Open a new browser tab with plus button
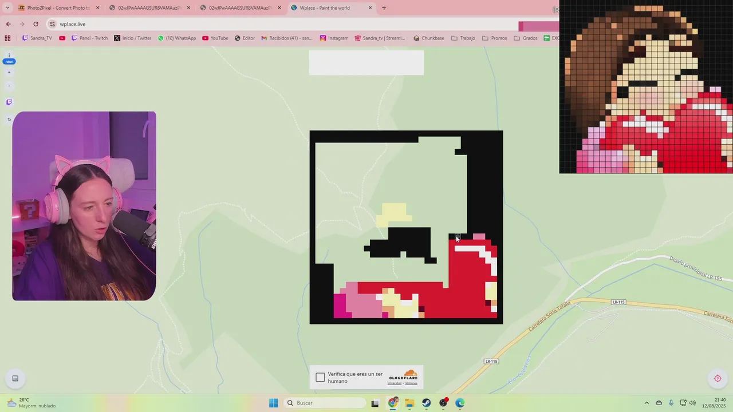 point(384,8)
